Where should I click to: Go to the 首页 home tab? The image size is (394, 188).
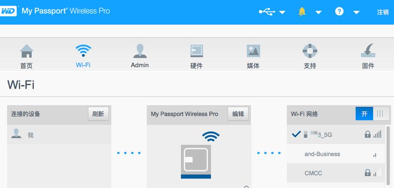pyautogui.click(x=26, y=56)
